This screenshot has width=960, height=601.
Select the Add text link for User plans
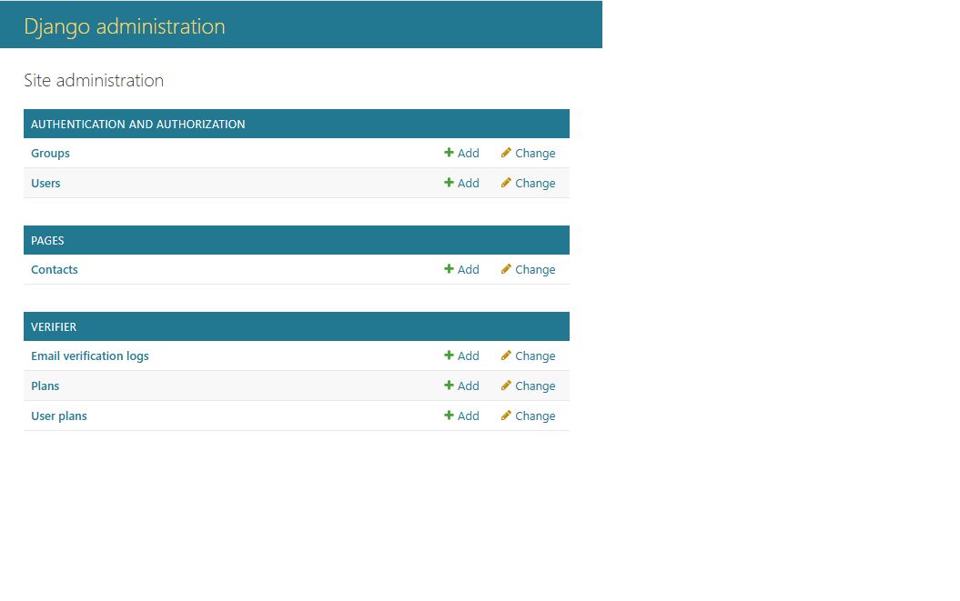coord(469,416)
